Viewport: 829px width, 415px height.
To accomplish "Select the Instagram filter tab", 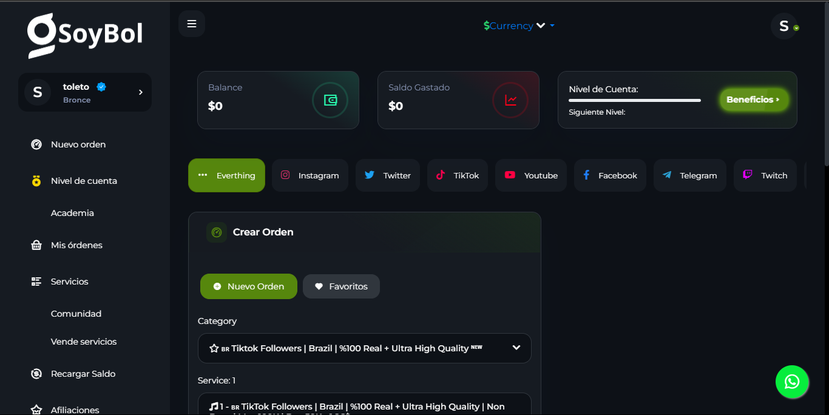I will pyautogui.click(x=310, y=175).
